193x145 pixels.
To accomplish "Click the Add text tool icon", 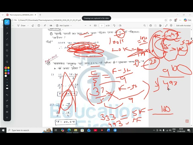I will 39,25.
